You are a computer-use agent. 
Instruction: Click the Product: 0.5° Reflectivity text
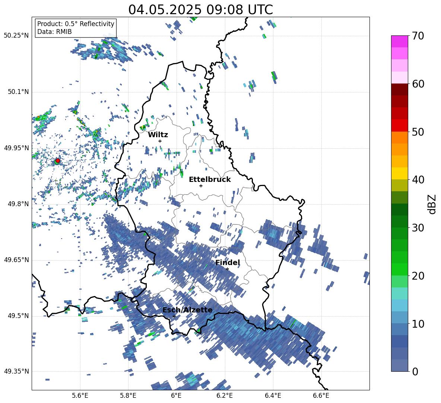76,24
